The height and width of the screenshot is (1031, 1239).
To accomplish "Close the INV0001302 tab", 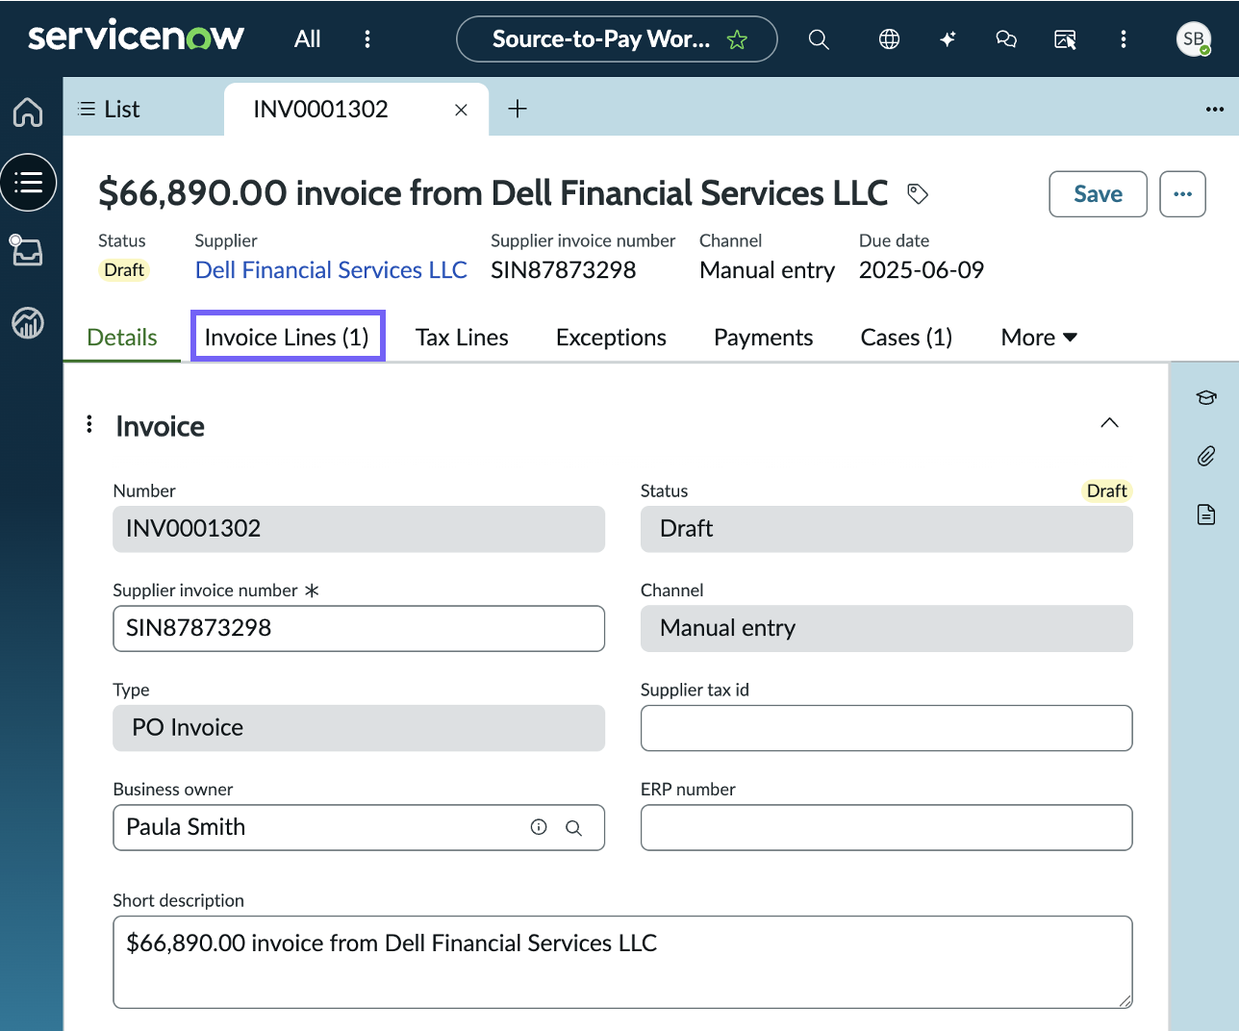I will coord(461,110).
